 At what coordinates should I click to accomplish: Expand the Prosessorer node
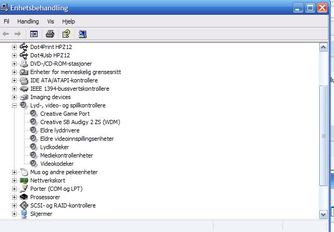coord(14,197)
